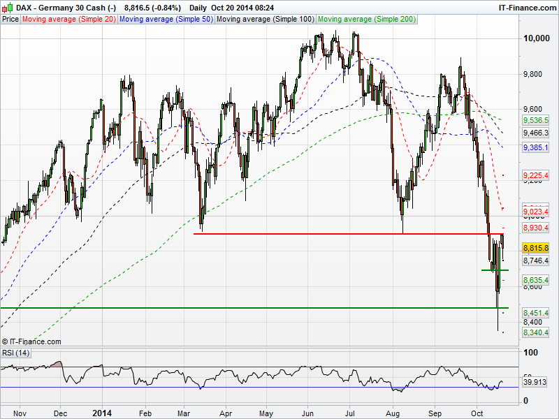Click the 8,400 price axis tick
Viewport: 559px width, 419px height.
(532, 322)
